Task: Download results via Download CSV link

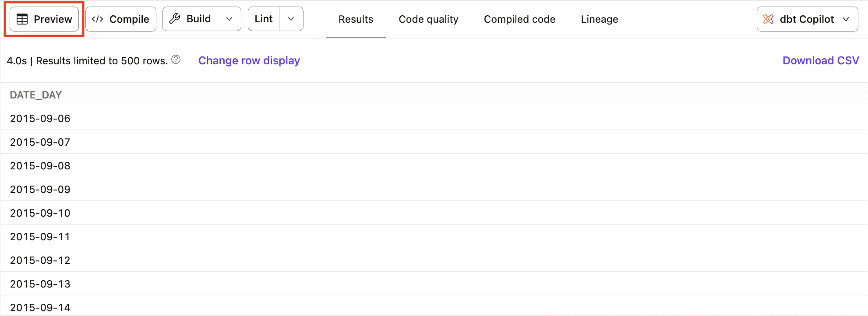Action: (820, 60)
